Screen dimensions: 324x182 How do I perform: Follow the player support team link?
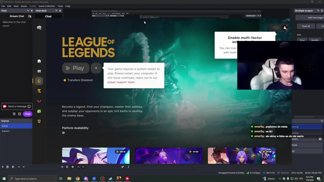[121, 82]
